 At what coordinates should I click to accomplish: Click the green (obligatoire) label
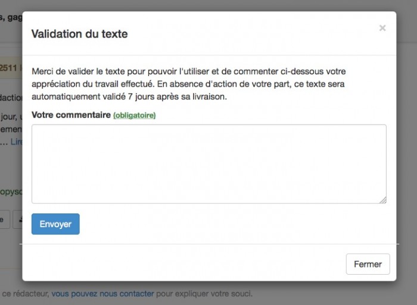(134, 115)
